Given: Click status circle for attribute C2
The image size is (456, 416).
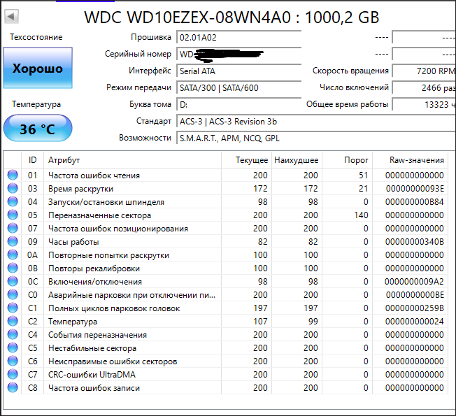Looking at the screenshot, I should 13,321.
